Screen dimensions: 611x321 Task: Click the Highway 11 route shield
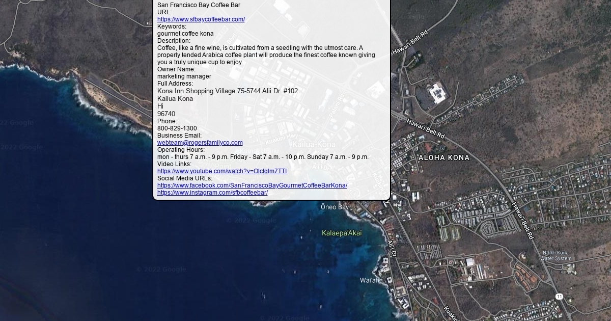(x=559, y=297)
